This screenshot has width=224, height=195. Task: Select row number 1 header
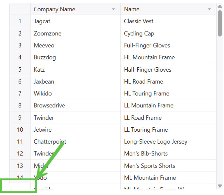coord(20,21)
